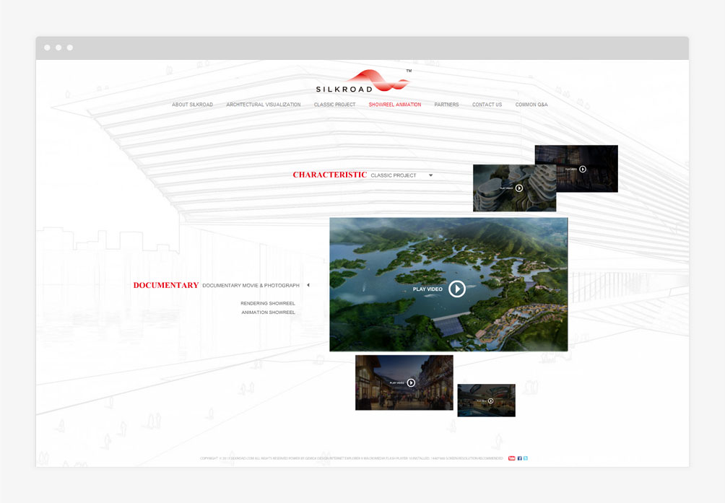This screenshot has width=725, height=503.
Task: Click the Animation Showreel link
Action: tap(268, 312)
